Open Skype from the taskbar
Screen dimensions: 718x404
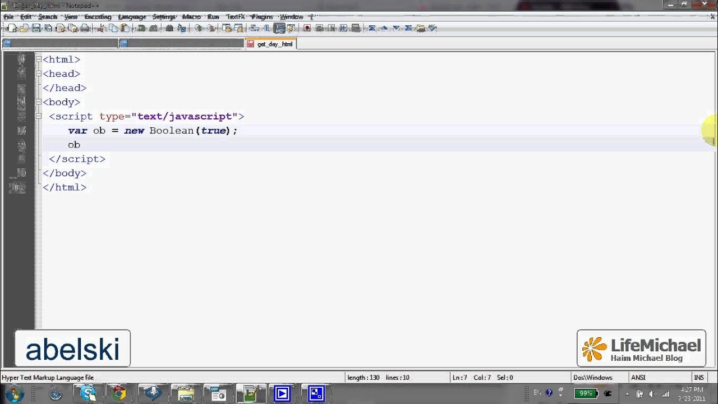click(x=88, y=393)
